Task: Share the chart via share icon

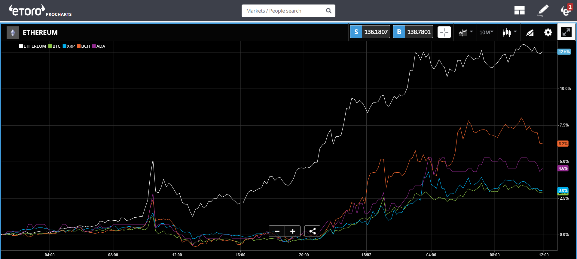Action: coord(312,231)
